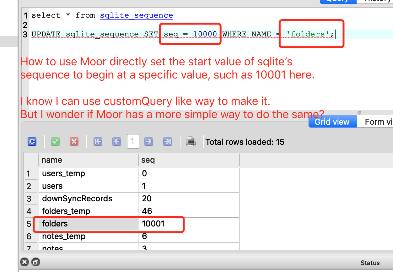Viewport: 393px width, 272px height.
Task: Refresh the result grid
Action: tap(32, 141)
